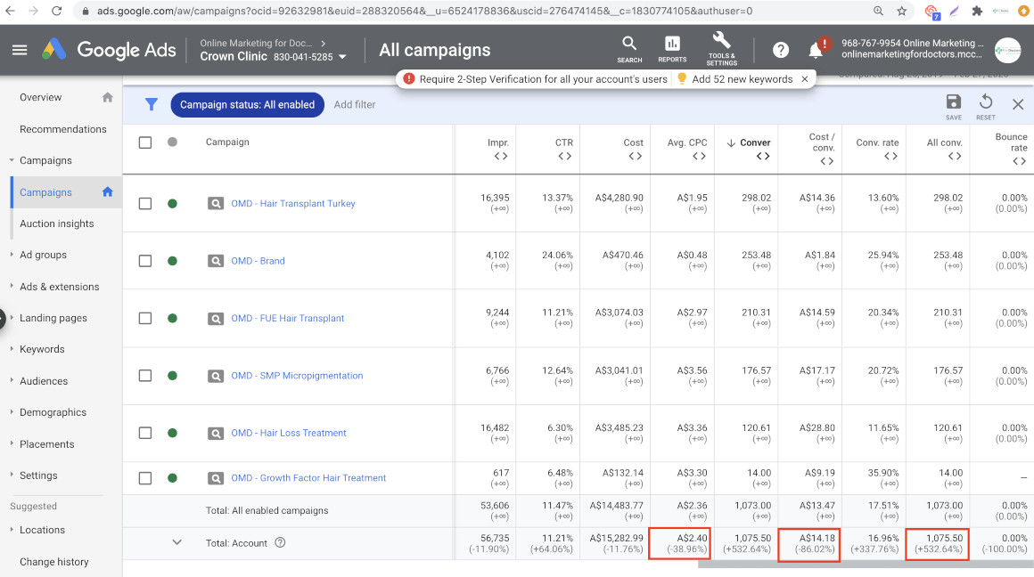The width and height of the screenshot is (1034, 577).
Task: Expand Settings in sidebar
Action: [12, 475]
